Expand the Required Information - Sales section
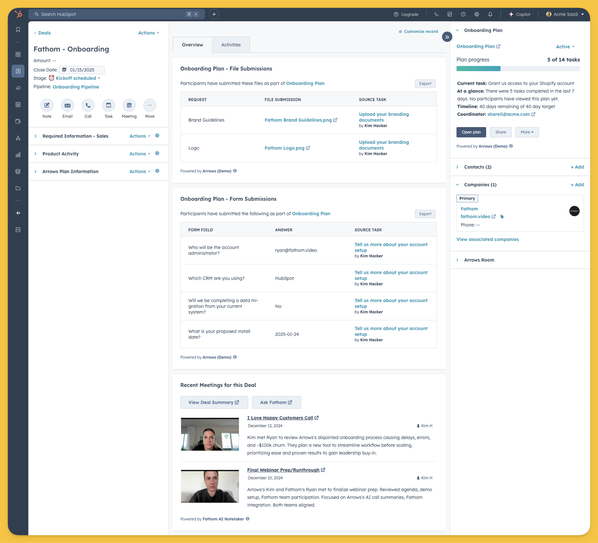Viewport: 598px width, 543px height. click(x=36, y=136)
